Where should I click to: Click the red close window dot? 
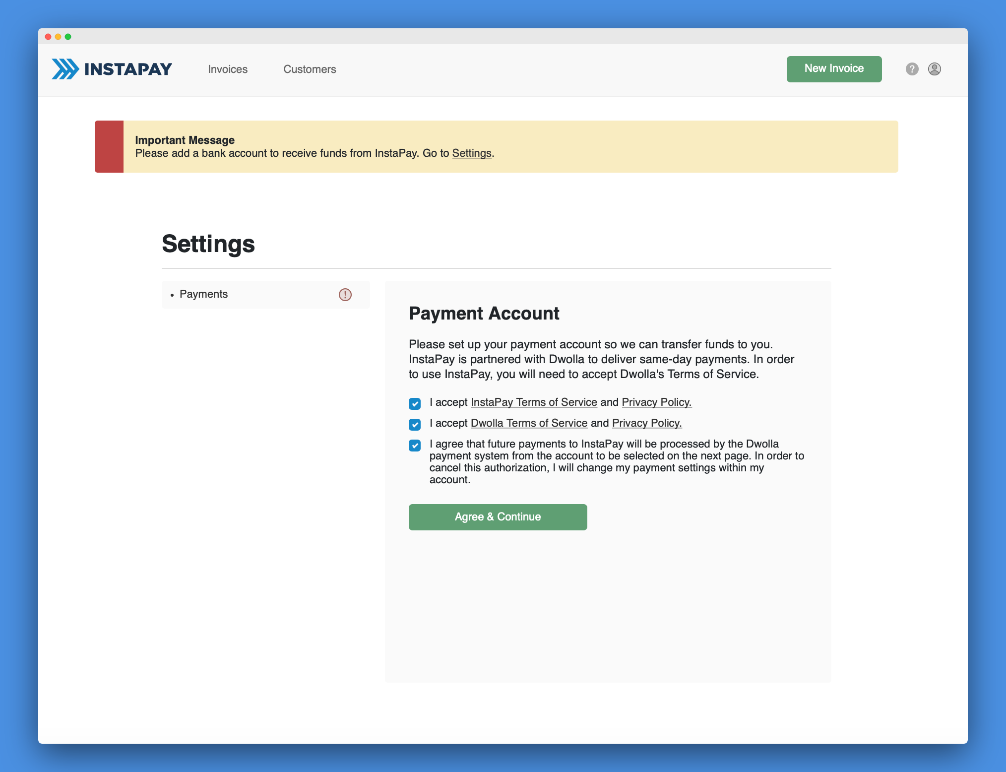pyautogui.click(x=48, y=37)
